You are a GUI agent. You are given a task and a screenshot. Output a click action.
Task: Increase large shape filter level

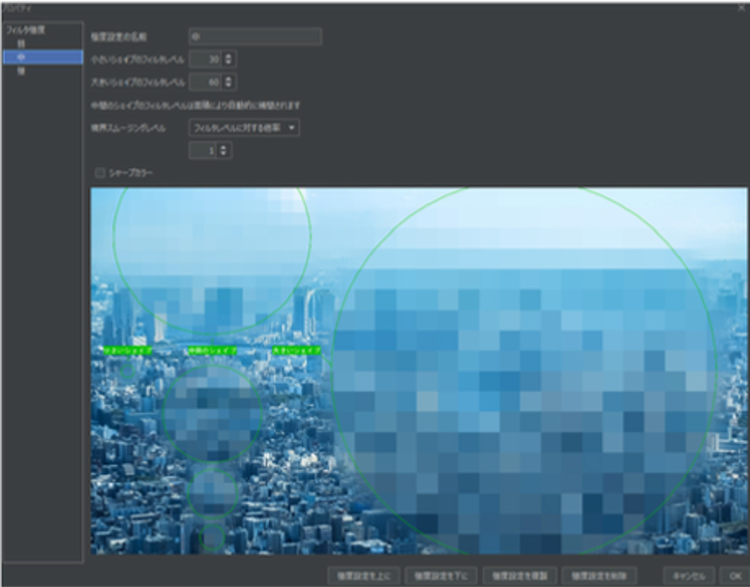[x=228, y=78]
